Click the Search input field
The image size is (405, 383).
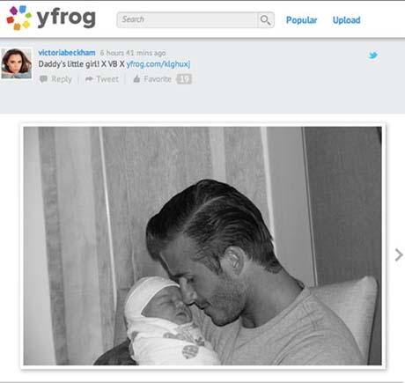188,20
